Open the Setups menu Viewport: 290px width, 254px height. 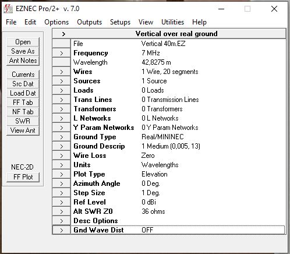tap(120, 22)
